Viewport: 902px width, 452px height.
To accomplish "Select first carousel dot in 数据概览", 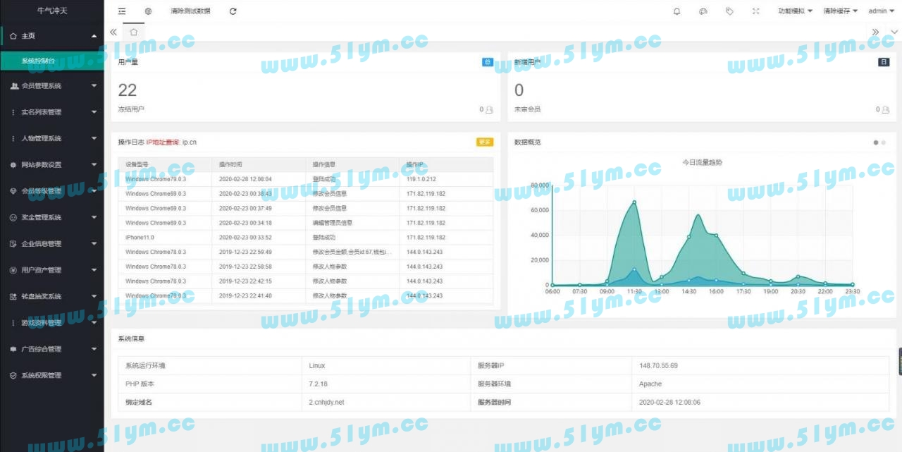I will (x=876, y=142).
